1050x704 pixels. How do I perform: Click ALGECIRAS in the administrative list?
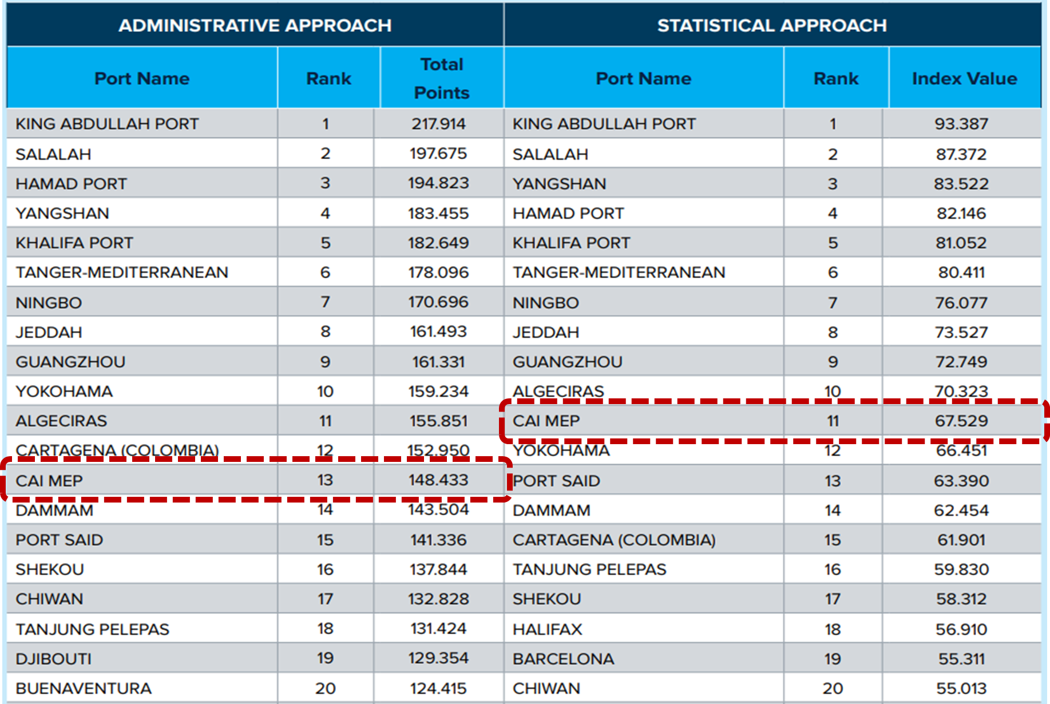coord(61,421)
